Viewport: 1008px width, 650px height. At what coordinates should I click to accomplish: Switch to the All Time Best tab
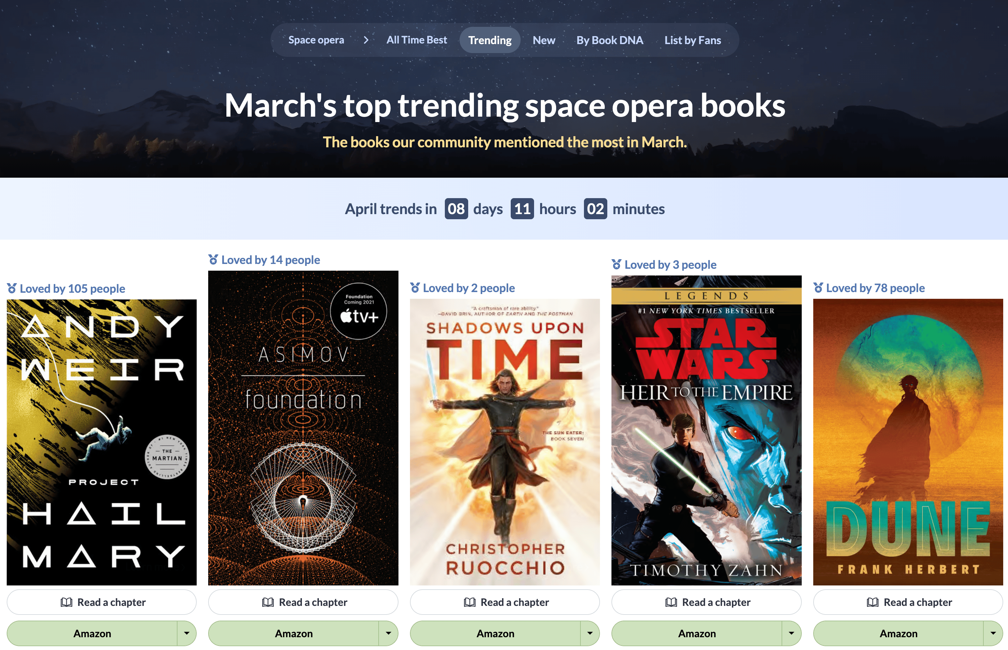416,40
